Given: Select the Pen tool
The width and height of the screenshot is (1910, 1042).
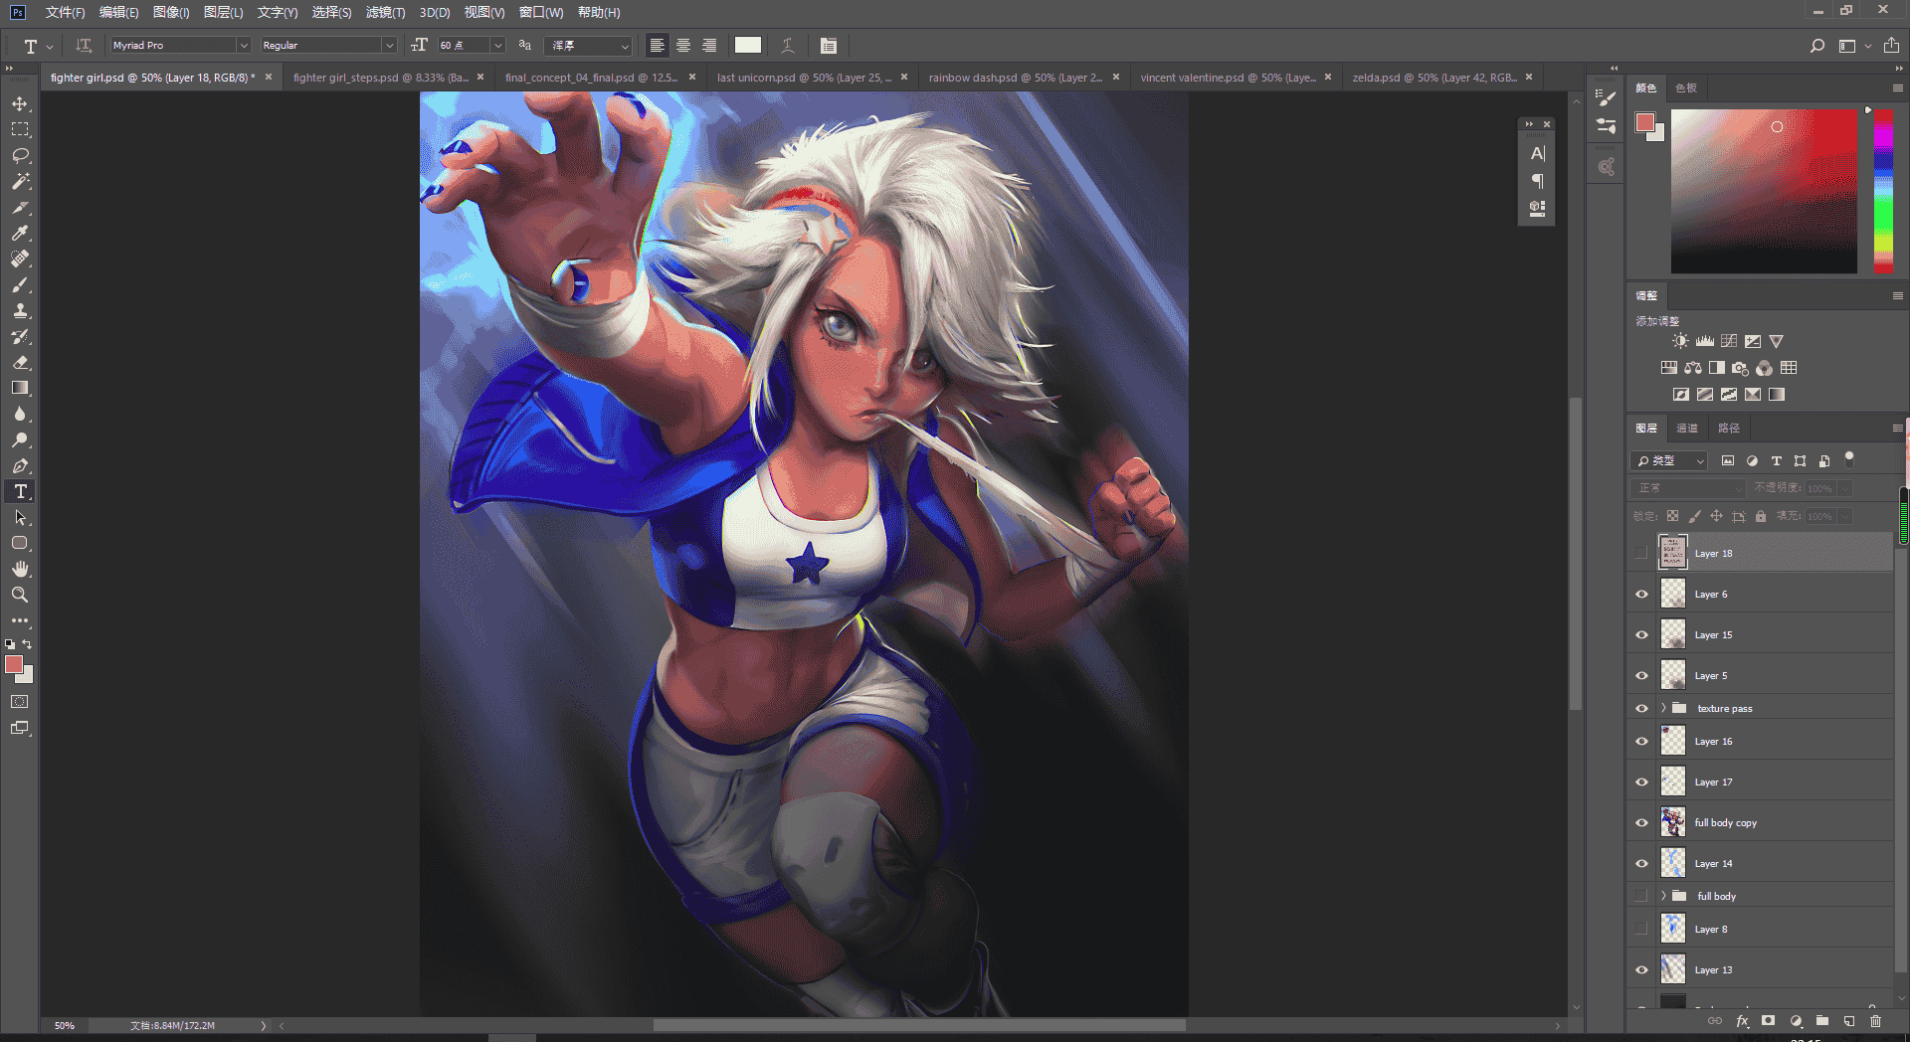Looking at the screenshot, I should tap(20, 466).
